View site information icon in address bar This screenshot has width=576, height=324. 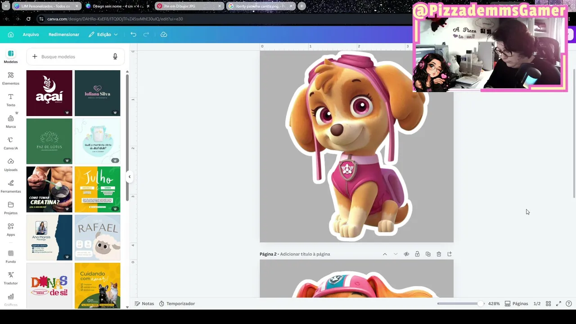coord(41,19)
